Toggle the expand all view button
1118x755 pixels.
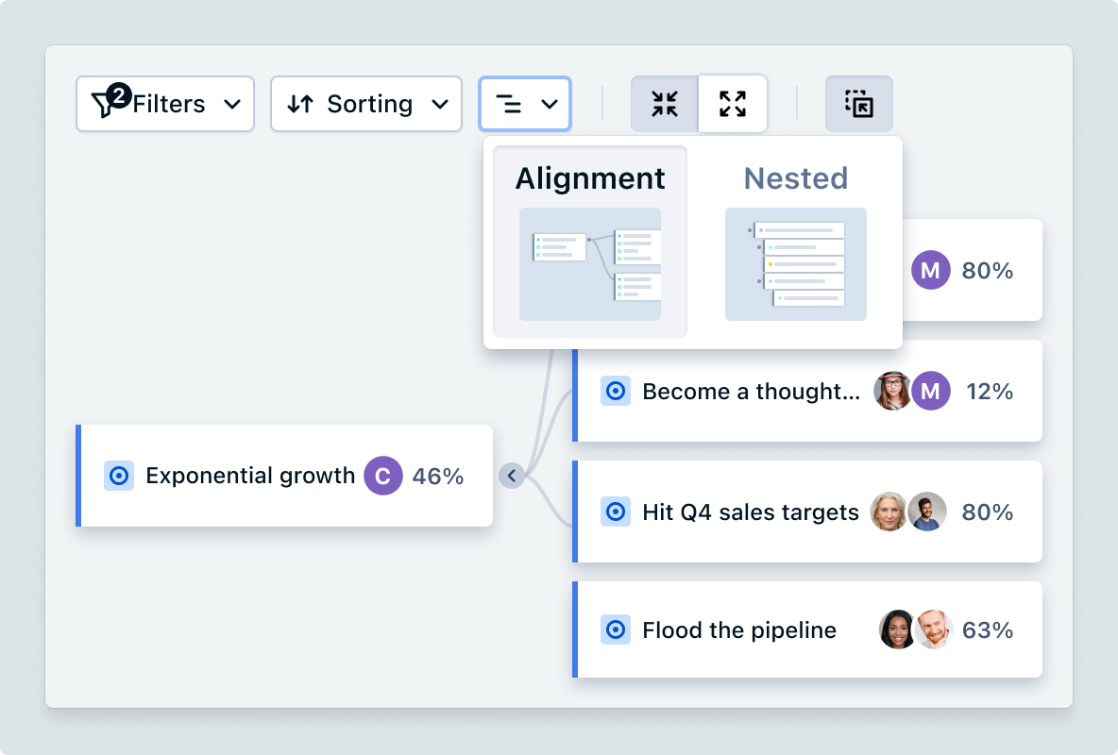[x=733, y=104]
